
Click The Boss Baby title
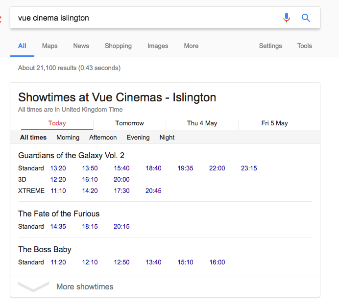coord(45,249)
